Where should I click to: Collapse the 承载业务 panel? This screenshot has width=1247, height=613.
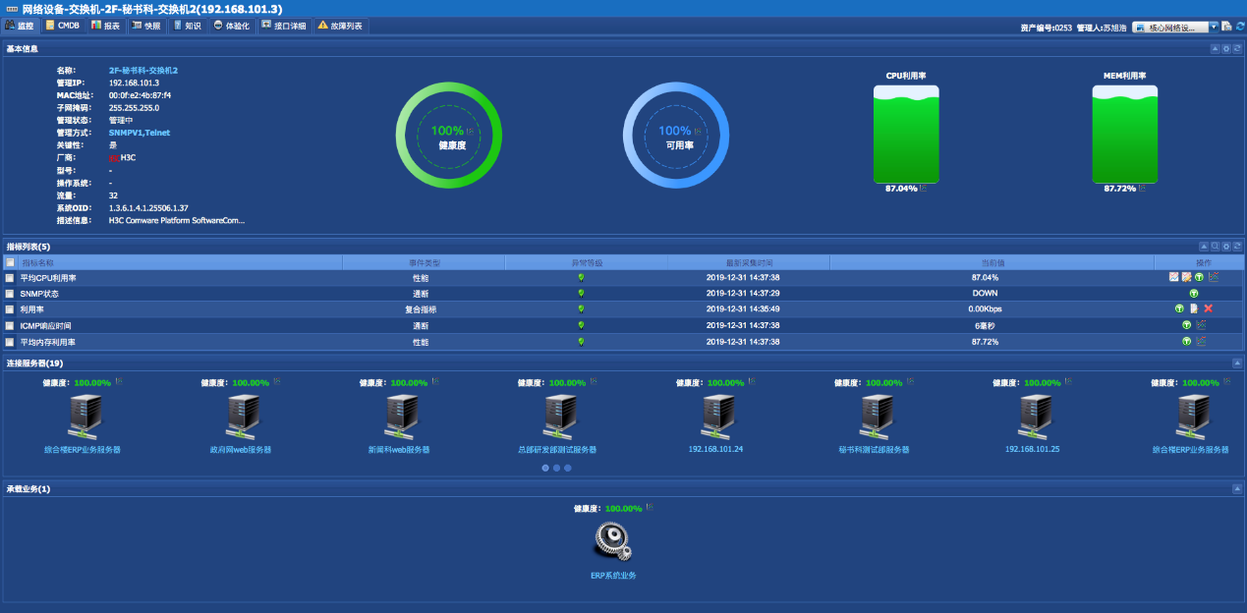(1237, 488)
